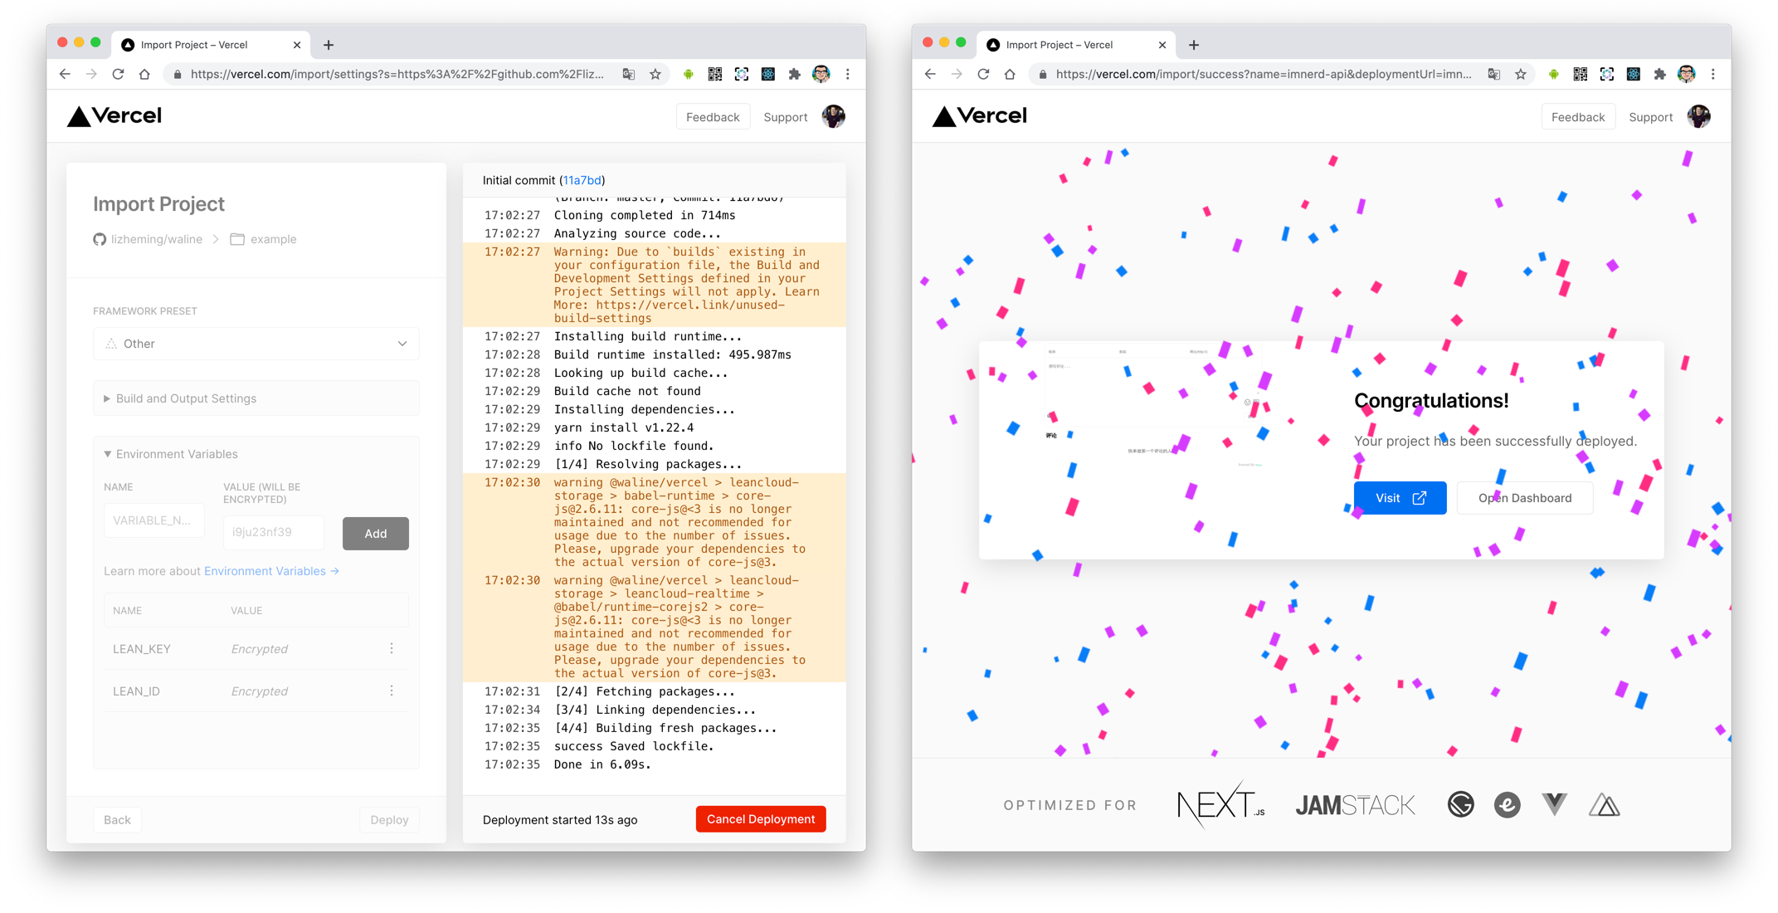The image size is (1778, 913).
Task: Collapse the Environment Variables section
Action: click(176, 454)
